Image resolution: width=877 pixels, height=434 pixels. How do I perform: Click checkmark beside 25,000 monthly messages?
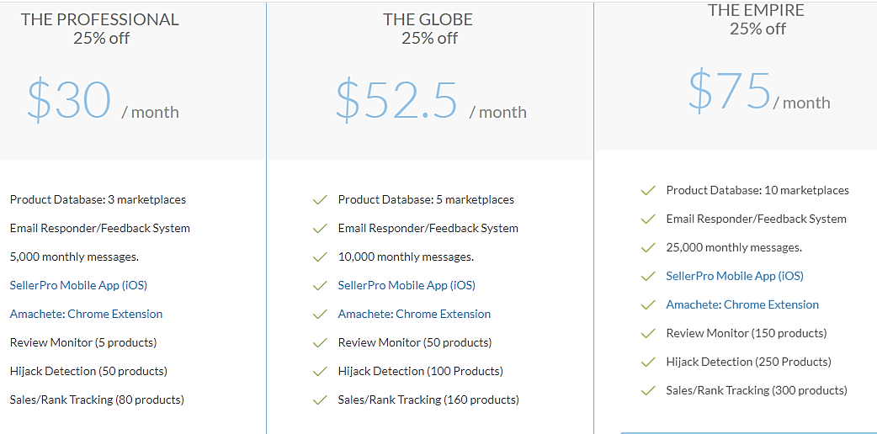pyautogui.click(x=648, y=248)
